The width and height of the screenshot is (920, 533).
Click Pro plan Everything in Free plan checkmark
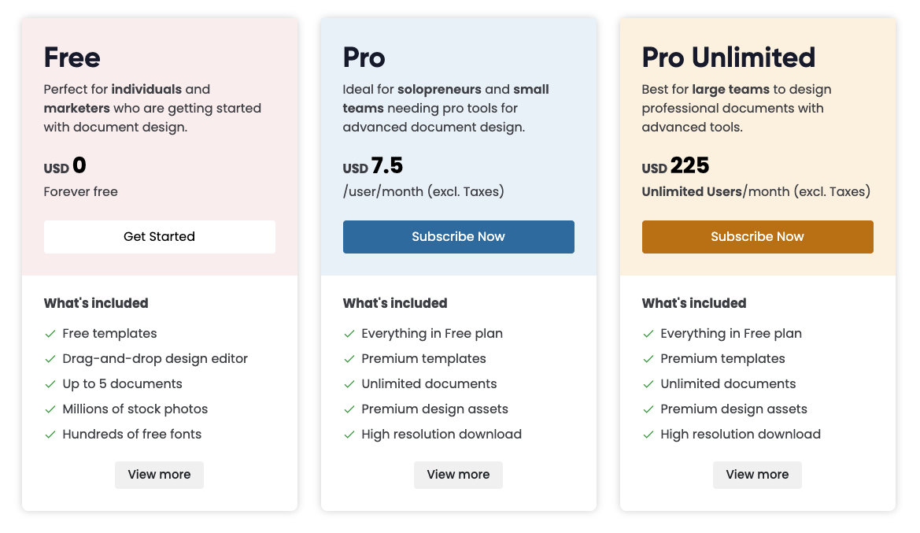[349, 334]
